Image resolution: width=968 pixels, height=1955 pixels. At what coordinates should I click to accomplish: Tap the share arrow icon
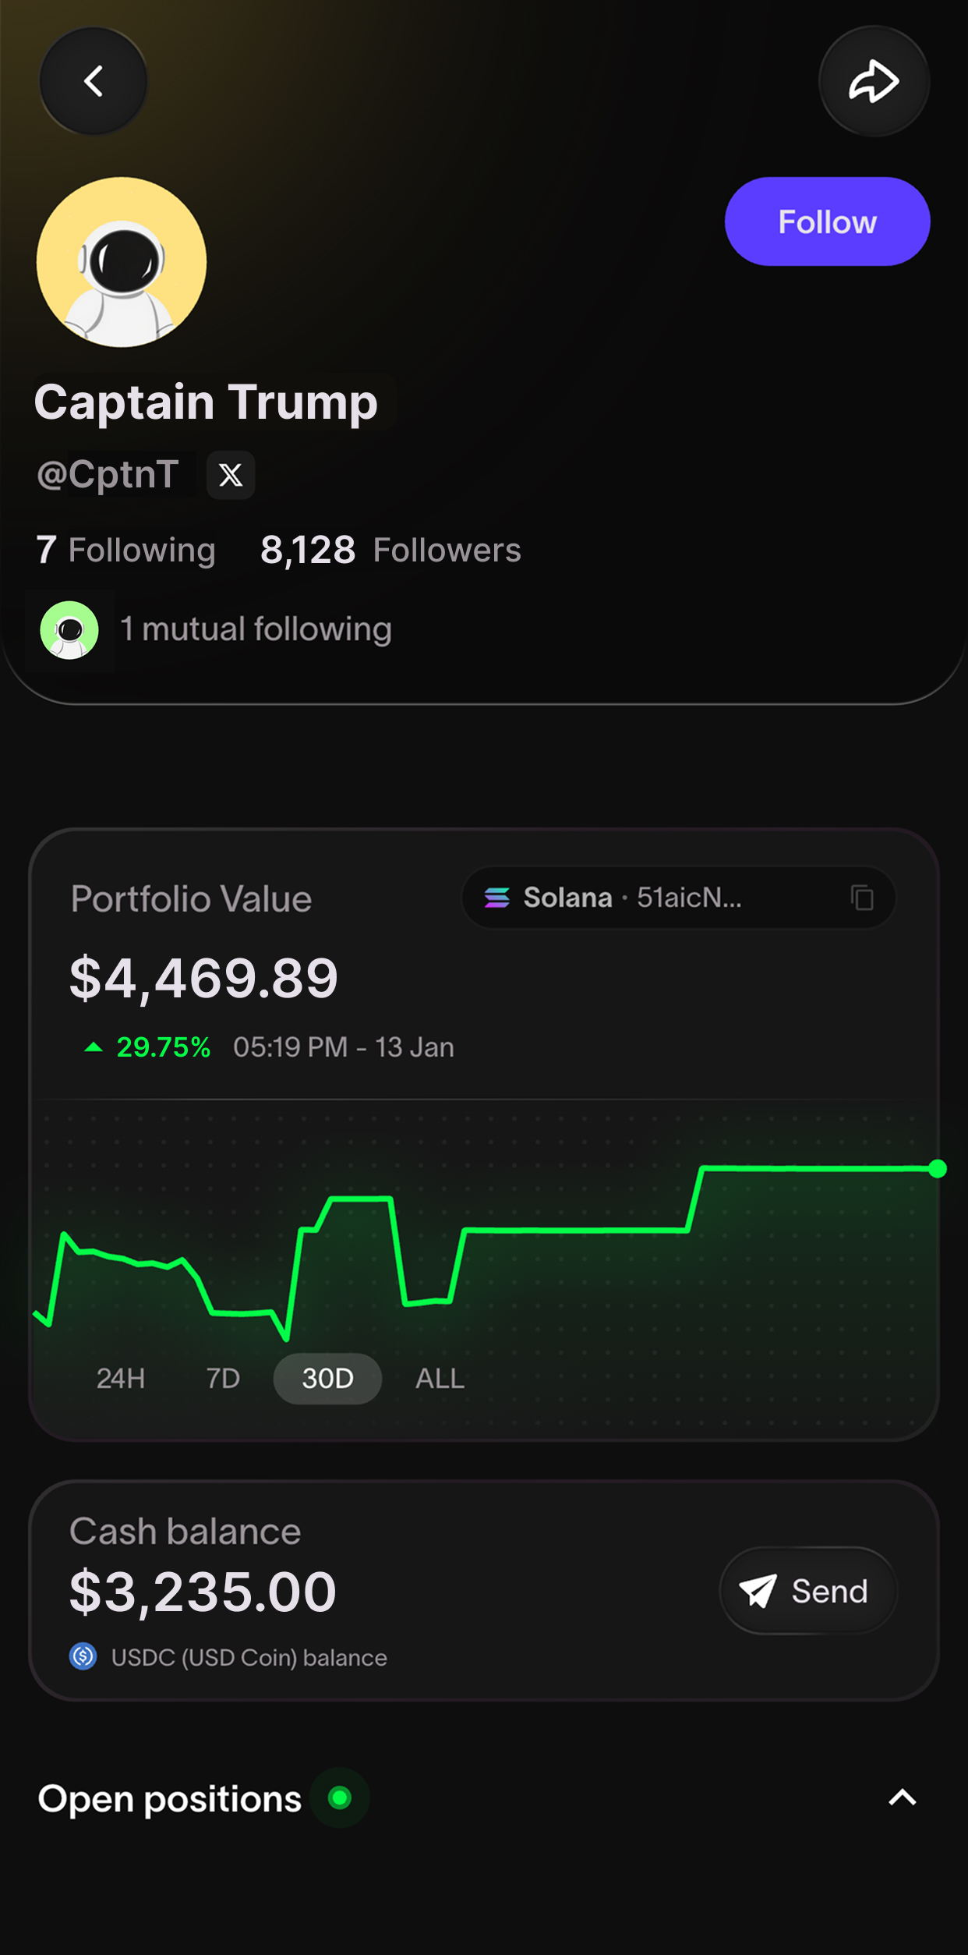[x=873, y=81]
